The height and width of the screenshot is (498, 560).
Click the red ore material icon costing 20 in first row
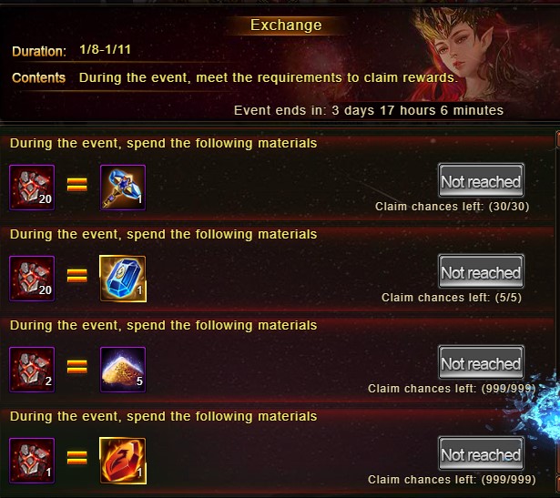point(32,188)
